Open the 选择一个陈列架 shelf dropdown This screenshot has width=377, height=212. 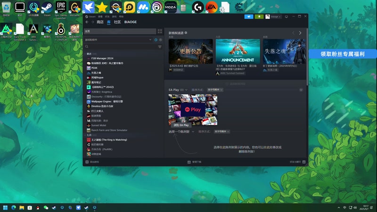pyautogui.click(x=181, y=131)
